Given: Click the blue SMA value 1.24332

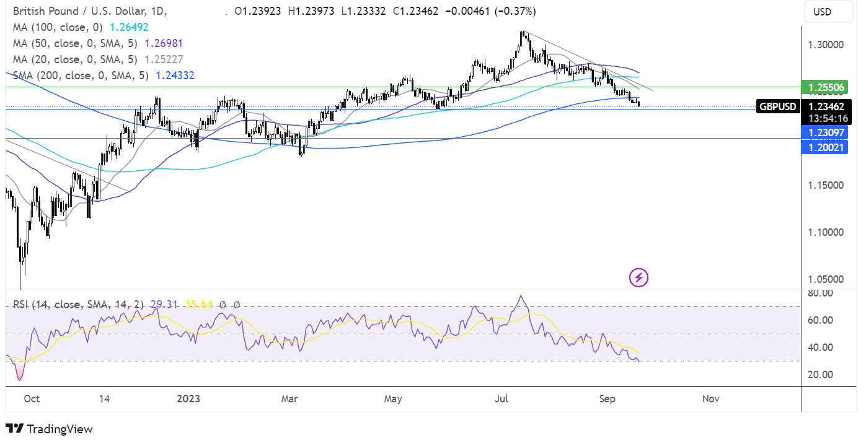Looking at the screenshot, I should [x=175, y=76].
